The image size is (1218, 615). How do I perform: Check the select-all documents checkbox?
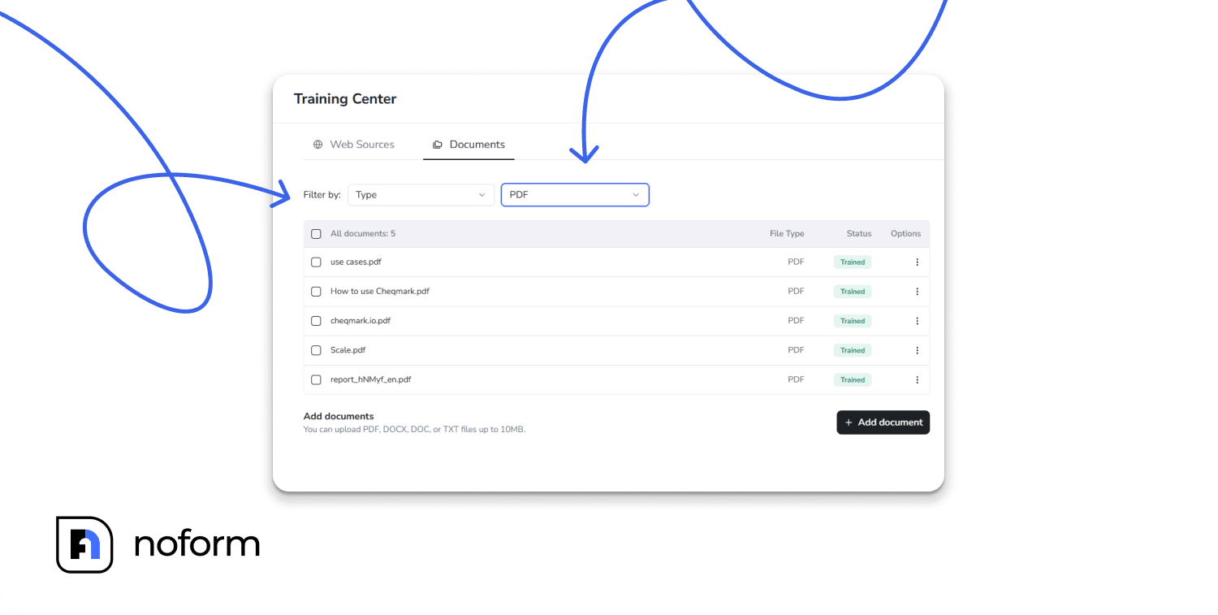[x=316, y=233]
